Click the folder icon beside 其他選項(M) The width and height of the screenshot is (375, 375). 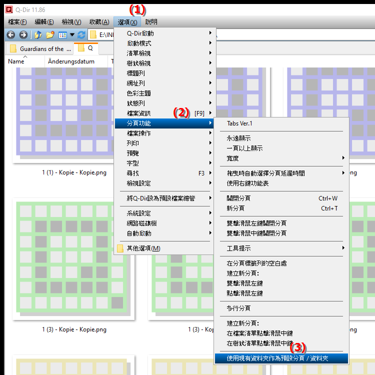click(x=120, y=248)
